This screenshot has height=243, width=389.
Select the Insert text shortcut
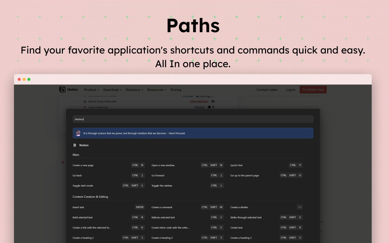109,207
